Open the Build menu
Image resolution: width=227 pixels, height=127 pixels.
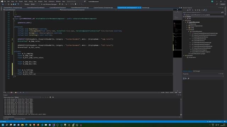(x=26, y=1)
